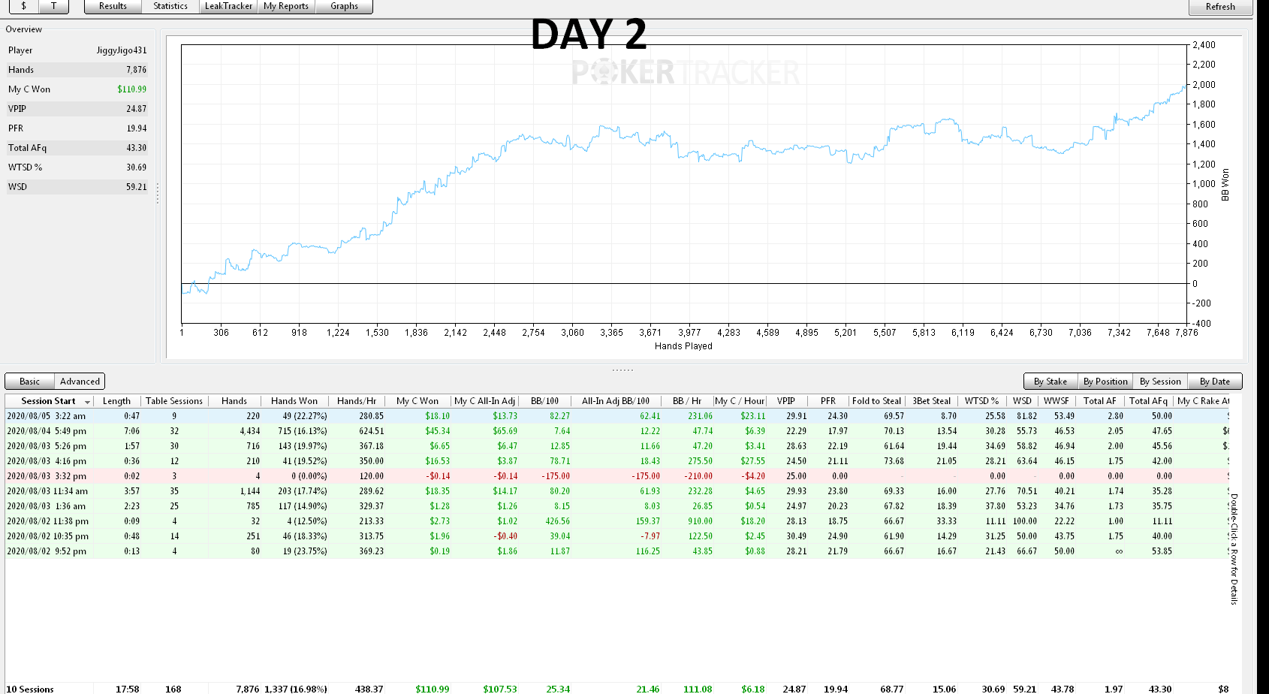Click the overview panel splitter handle
Image resolution: width=1269 pixels, height=694 pixels.
pyautogui.click(x=157, y=193)
